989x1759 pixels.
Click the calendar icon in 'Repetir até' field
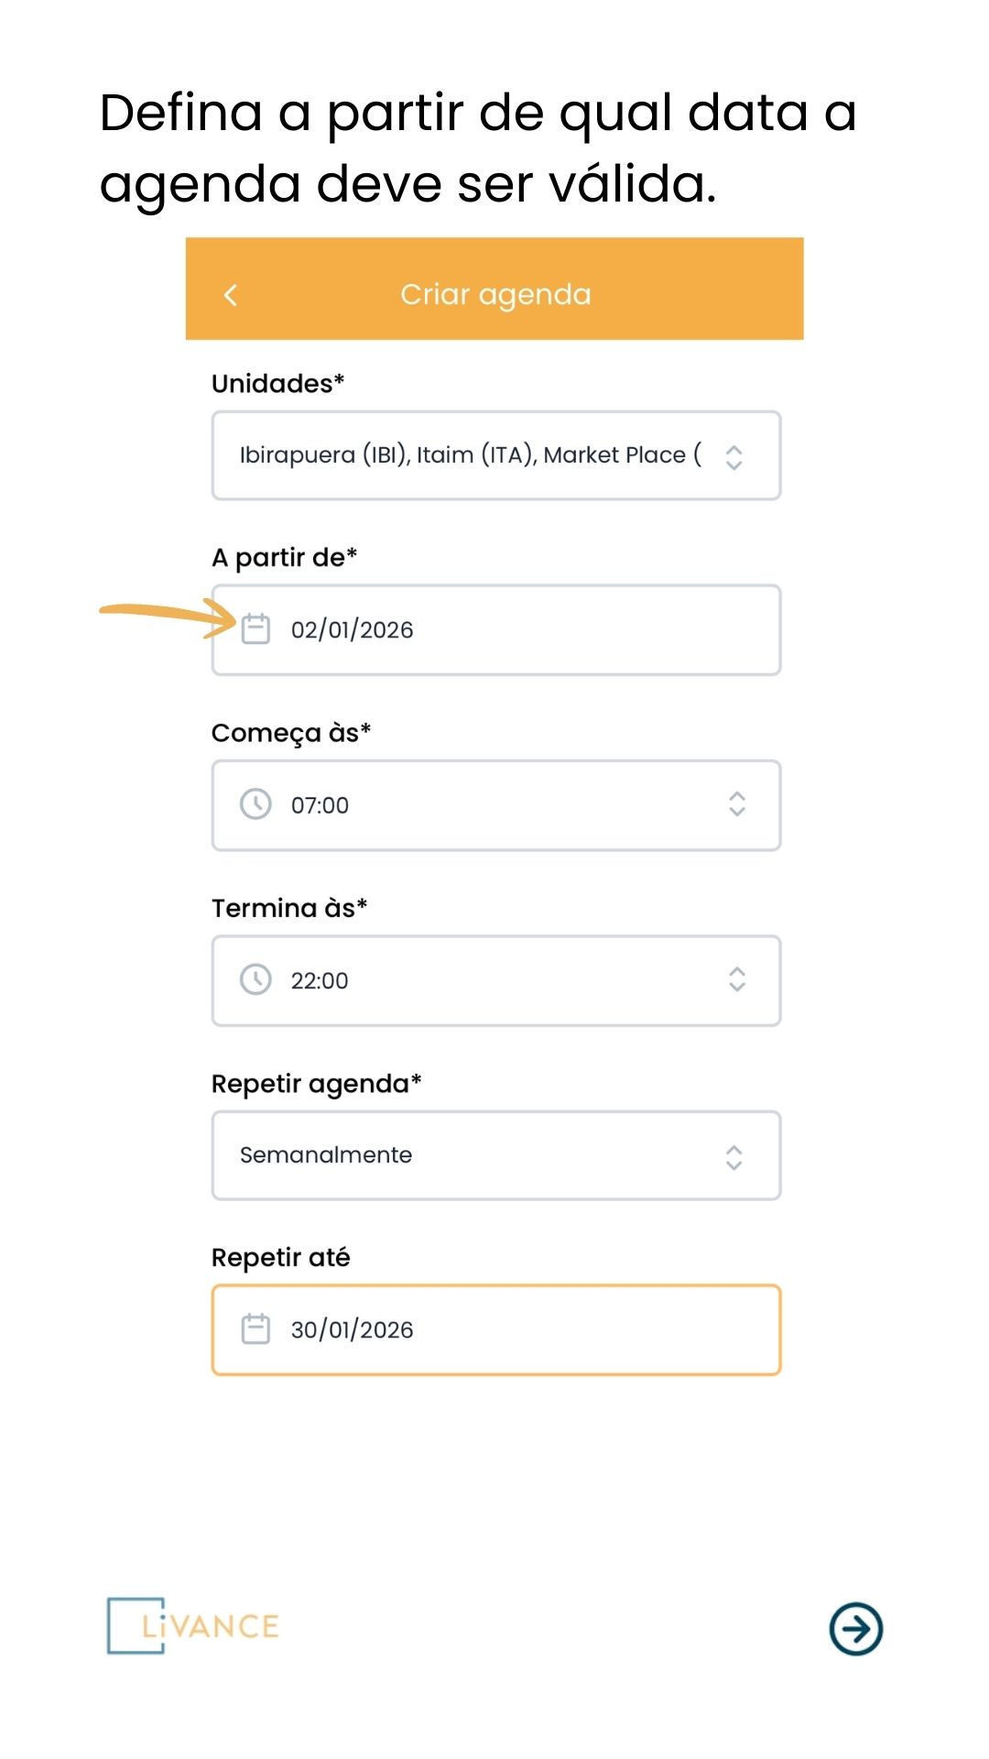click(x=255, y=1328)
